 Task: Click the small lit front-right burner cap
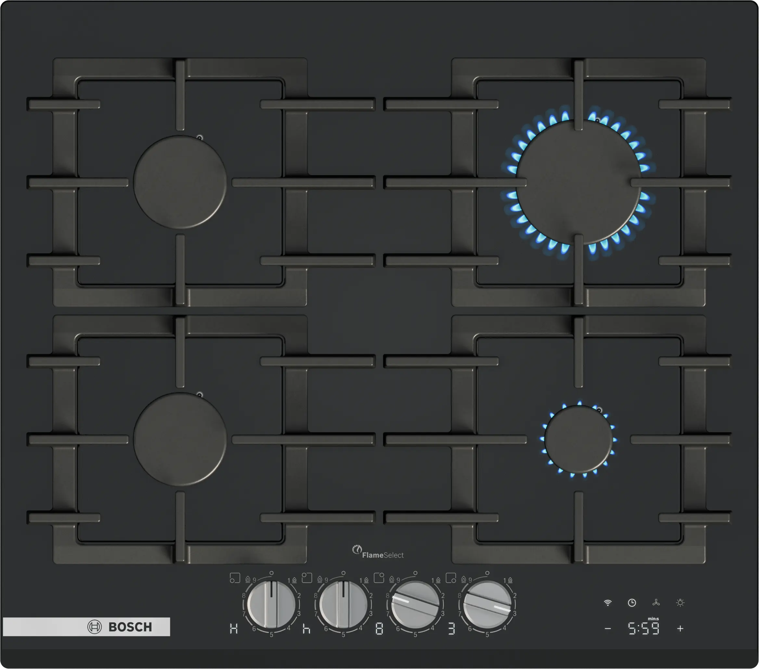(x=578, y=439)
